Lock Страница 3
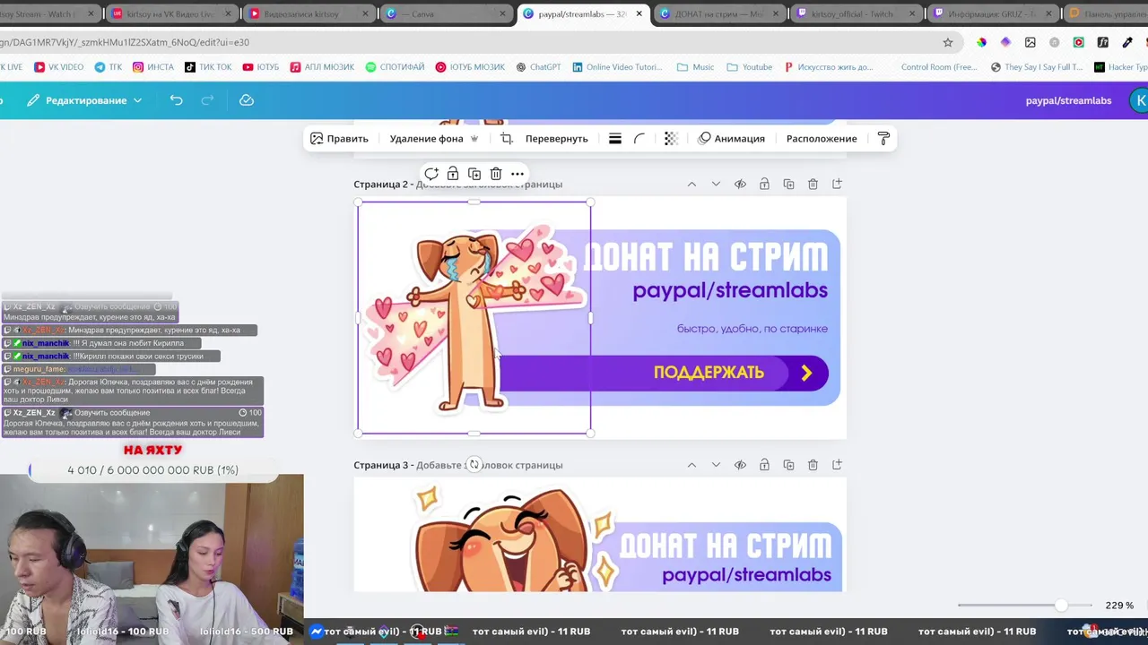The image size is (1148, 645). coord(764,465)
